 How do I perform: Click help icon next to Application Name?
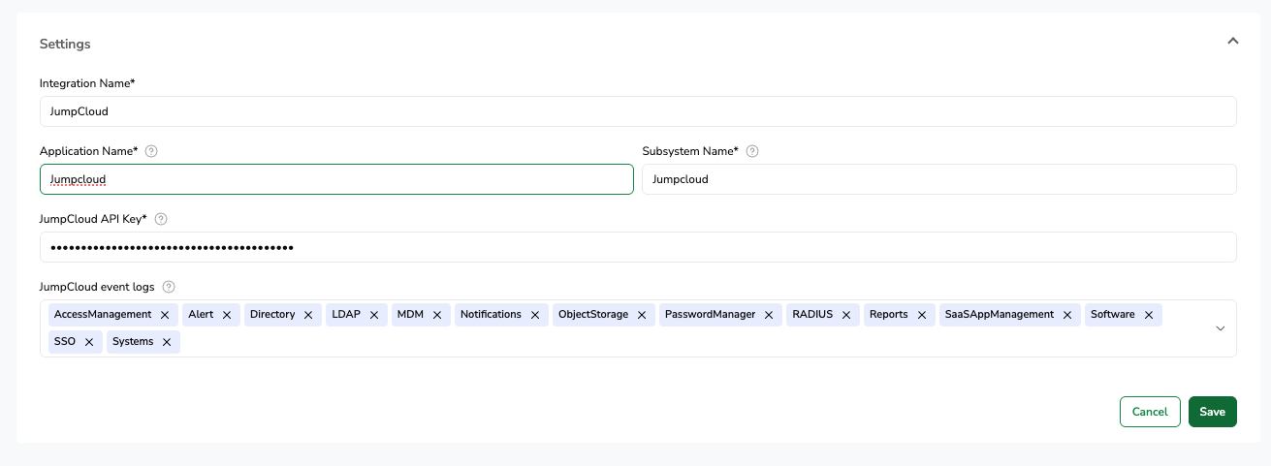pyautogui.click(x=151, y=151)
